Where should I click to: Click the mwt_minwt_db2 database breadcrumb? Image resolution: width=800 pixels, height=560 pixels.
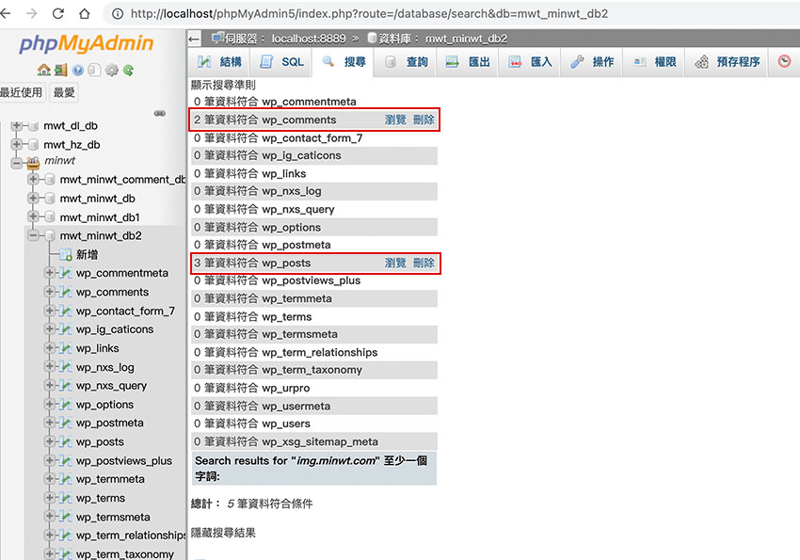click(466, 39)
